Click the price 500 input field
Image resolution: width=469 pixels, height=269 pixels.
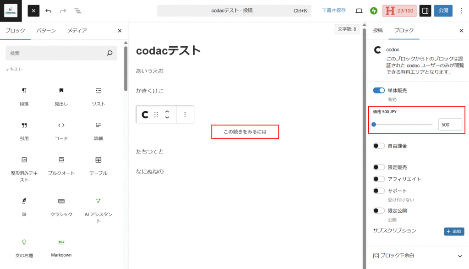coord(450,125)
